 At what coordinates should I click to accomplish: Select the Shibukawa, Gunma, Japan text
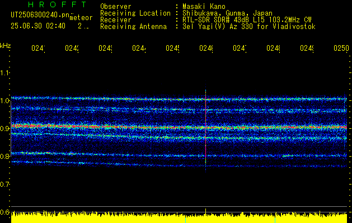point(227,13)
